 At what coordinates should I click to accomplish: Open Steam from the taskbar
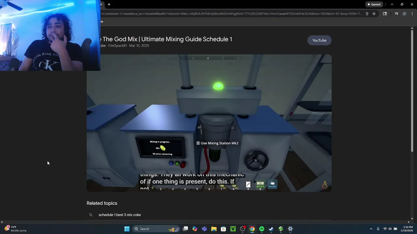coord(271,229)
